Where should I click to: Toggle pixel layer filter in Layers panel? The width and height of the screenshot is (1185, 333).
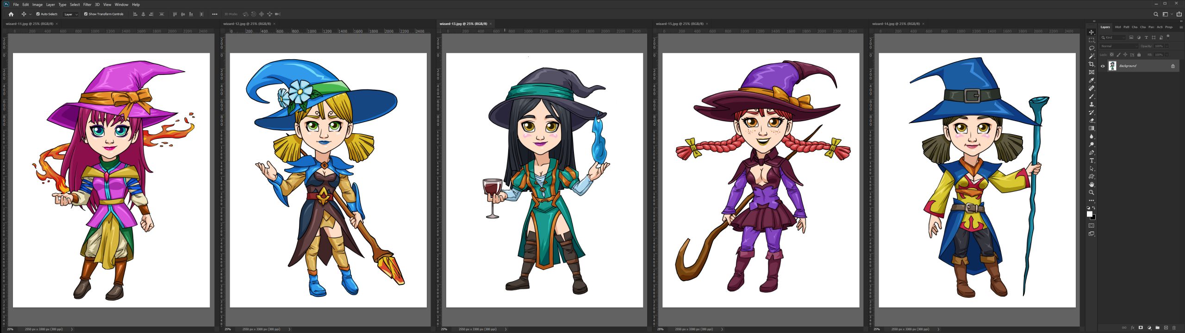pyautogui.click(x=1131, y=37)
